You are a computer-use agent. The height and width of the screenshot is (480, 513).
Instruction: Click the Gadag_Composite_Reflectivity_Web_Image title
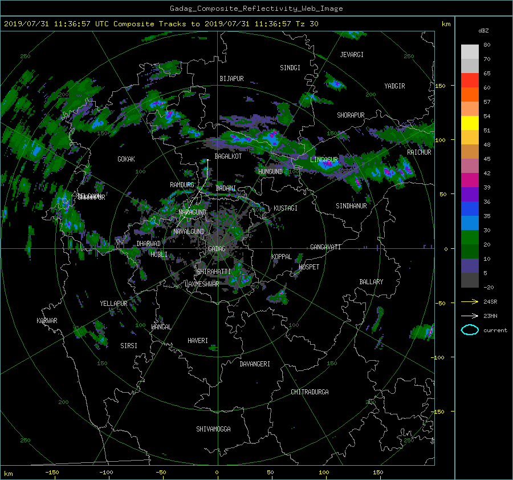[x=256, y=9]
